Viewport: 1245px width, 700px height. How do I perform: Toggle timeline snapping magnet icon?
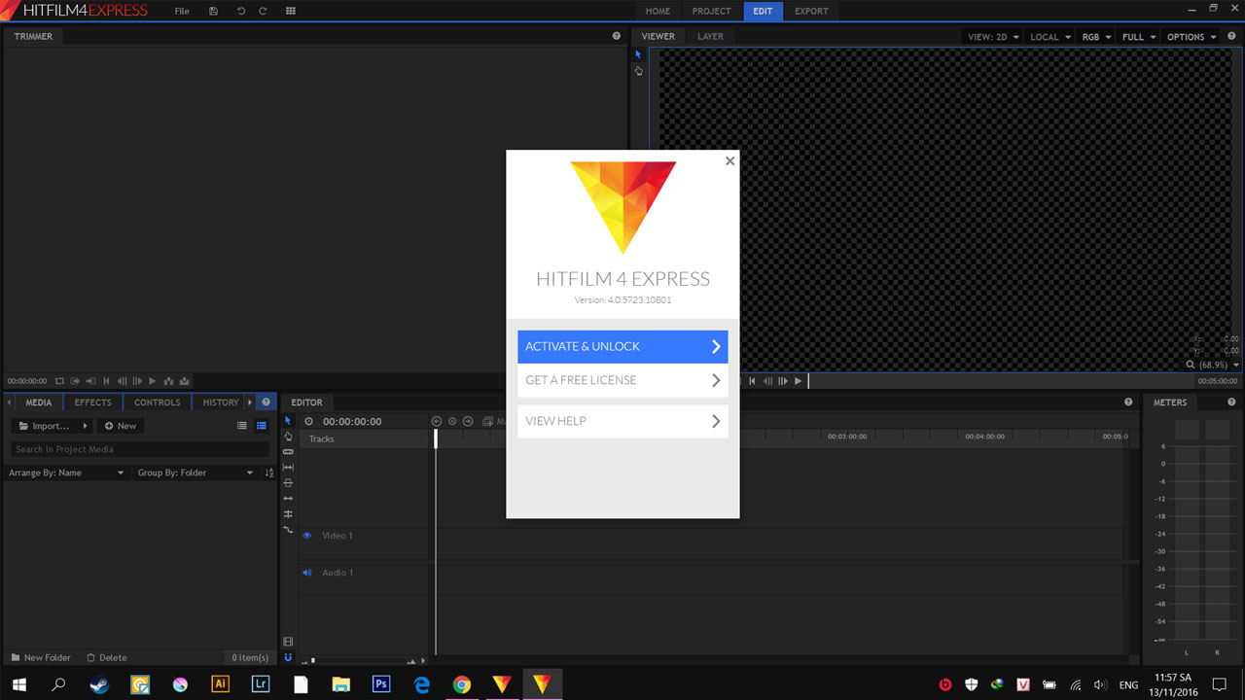(288, 657)
